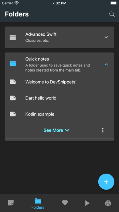The image size is (119, 212).
Task: Open favorites via the heart icon
Action: coord(65,203)
